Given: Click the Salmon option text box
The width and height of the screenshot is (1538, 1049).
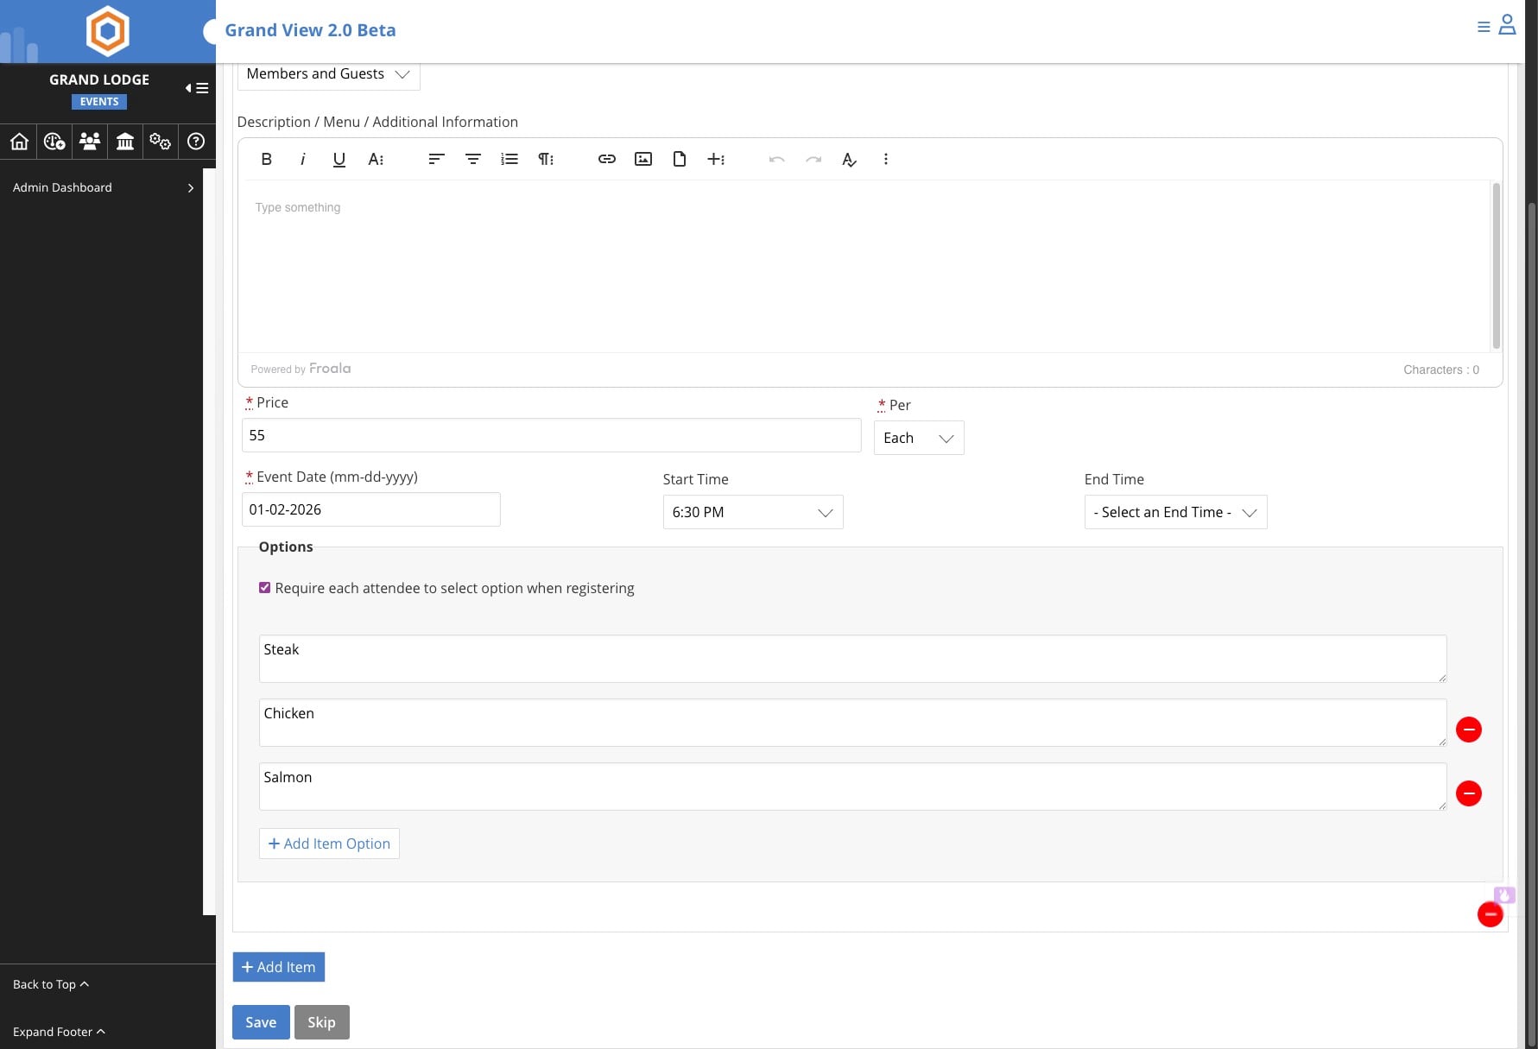Looking at the screenshot, I should coord(852,787).
